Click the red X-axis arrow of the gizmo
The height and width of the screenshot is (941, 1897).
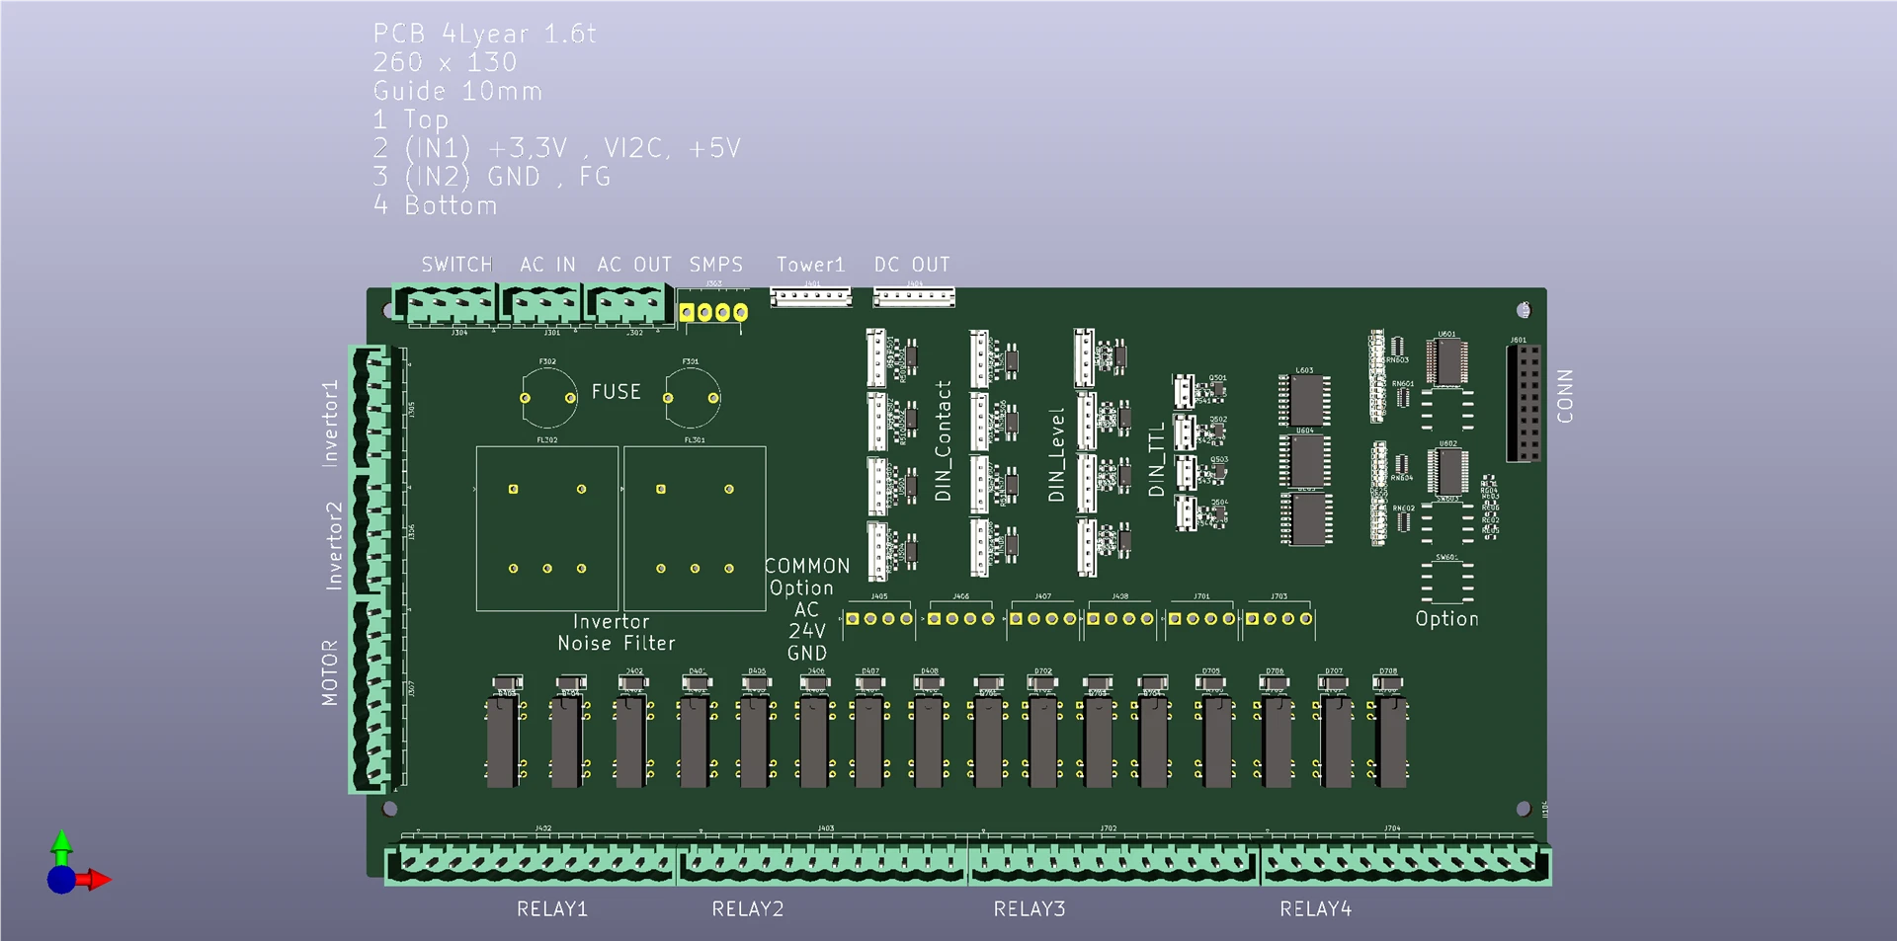click(95, 879)
